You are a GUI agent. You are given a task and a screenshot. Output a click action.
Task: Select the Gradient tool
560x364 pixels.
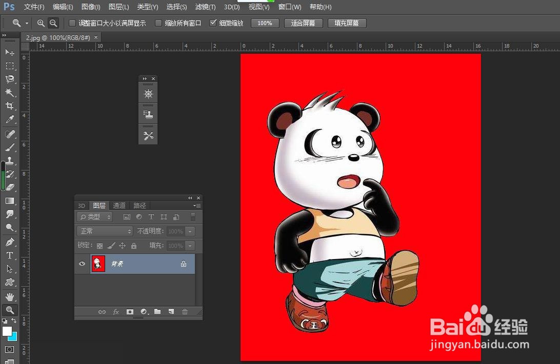click(10, 201)
